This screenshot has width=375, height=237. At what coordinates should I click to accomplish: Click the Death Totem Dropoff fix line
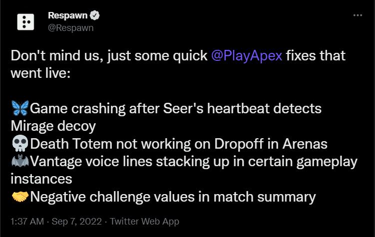click(x=179, y=144)
